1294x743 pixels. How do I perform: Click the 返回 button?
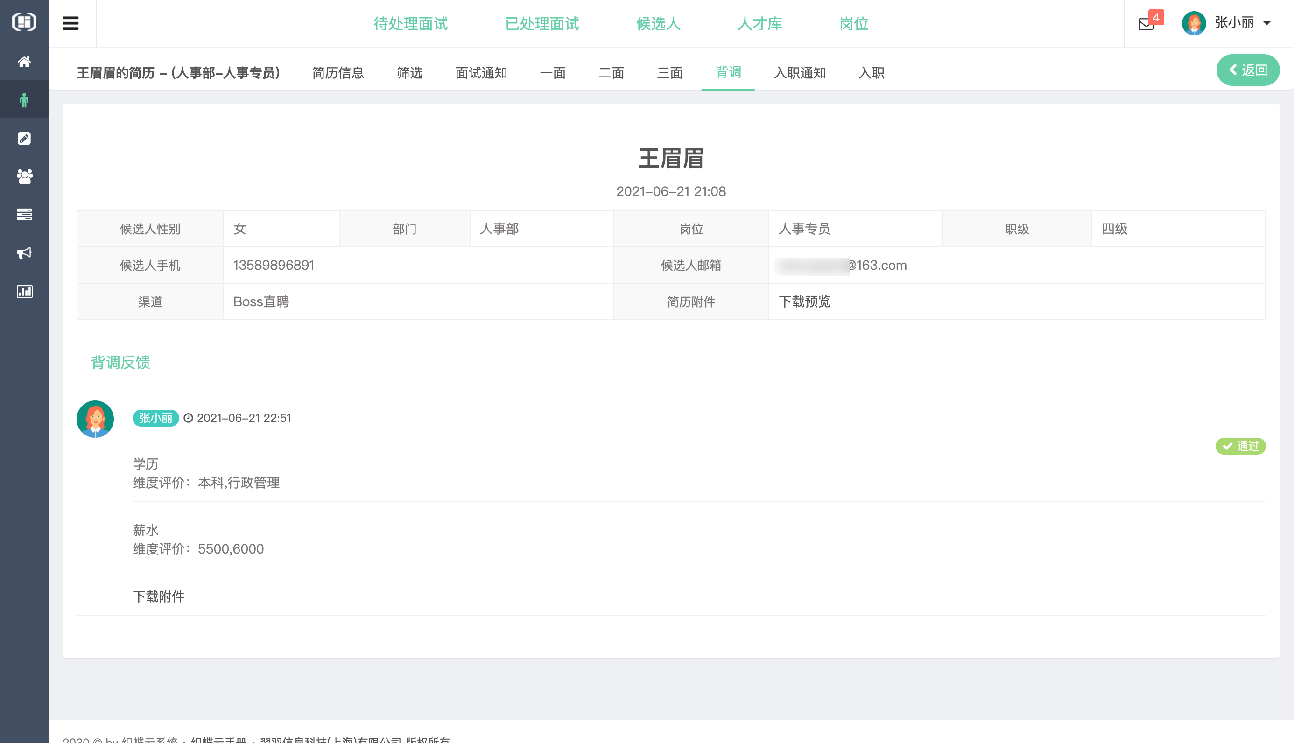(1248, 70)
